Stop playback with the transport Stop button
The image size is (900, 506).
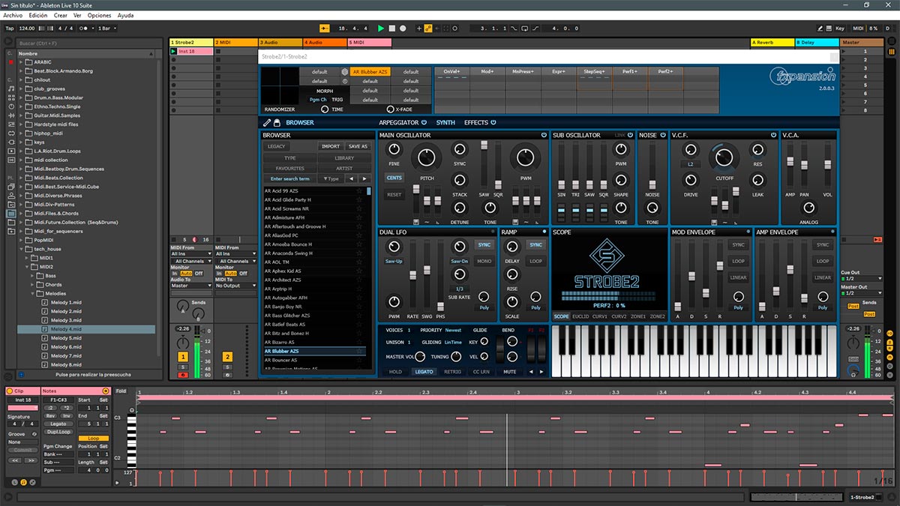coord(391,28)
